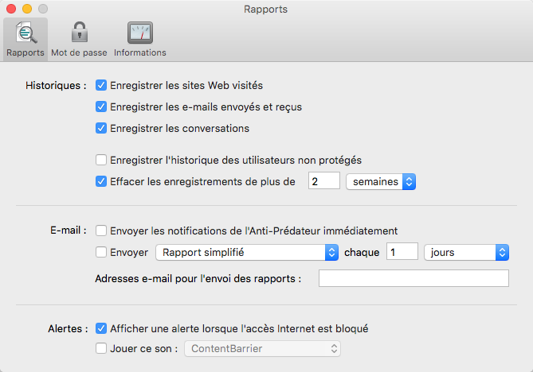The height and width of the screenshot is (372, 533).
Task: Open the jours interval dropdown
Action: pos(466,252)
